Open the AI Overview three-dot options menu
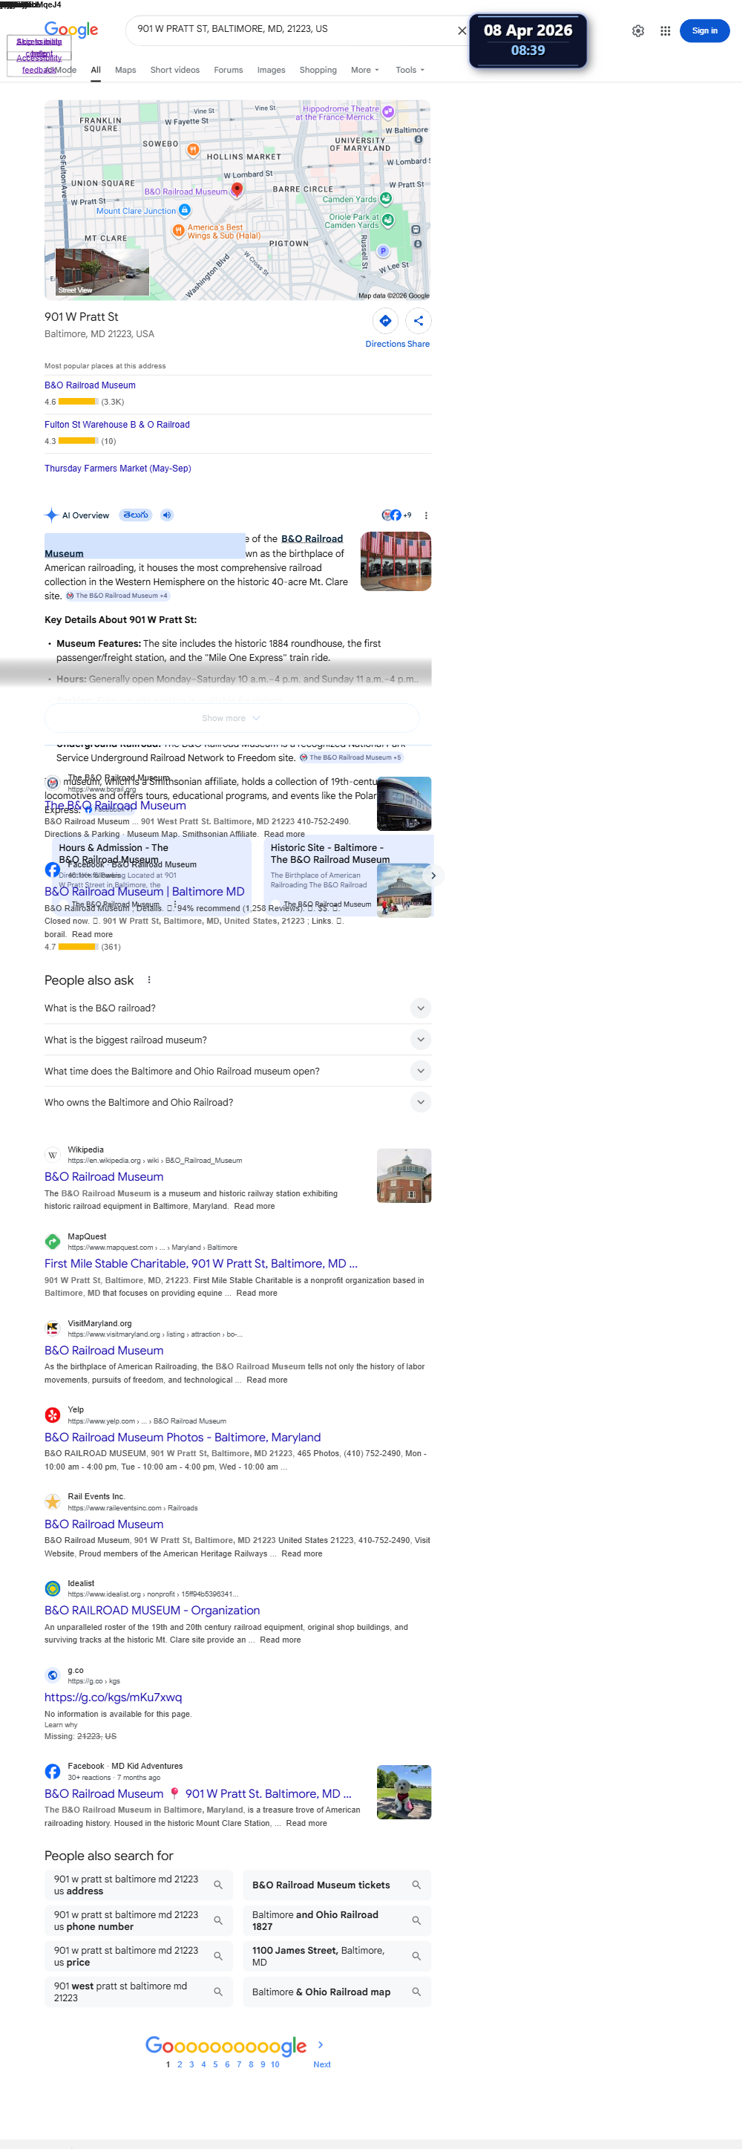The height and width of the screenshot is (2149, 751). click(x=426, y=515)
